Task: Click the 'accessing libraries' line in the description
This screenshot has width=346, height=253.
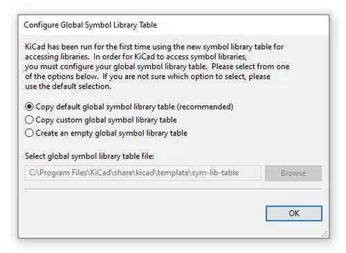Action: [x=57, y=57]
